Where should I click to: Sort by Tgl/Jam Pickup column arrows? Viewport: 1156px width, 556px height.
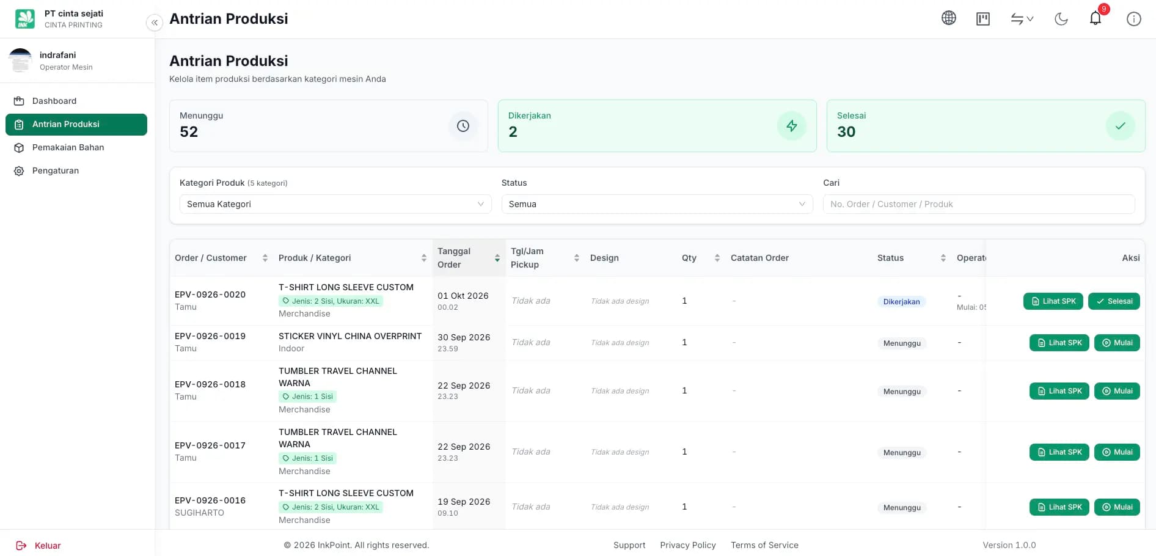577,258
